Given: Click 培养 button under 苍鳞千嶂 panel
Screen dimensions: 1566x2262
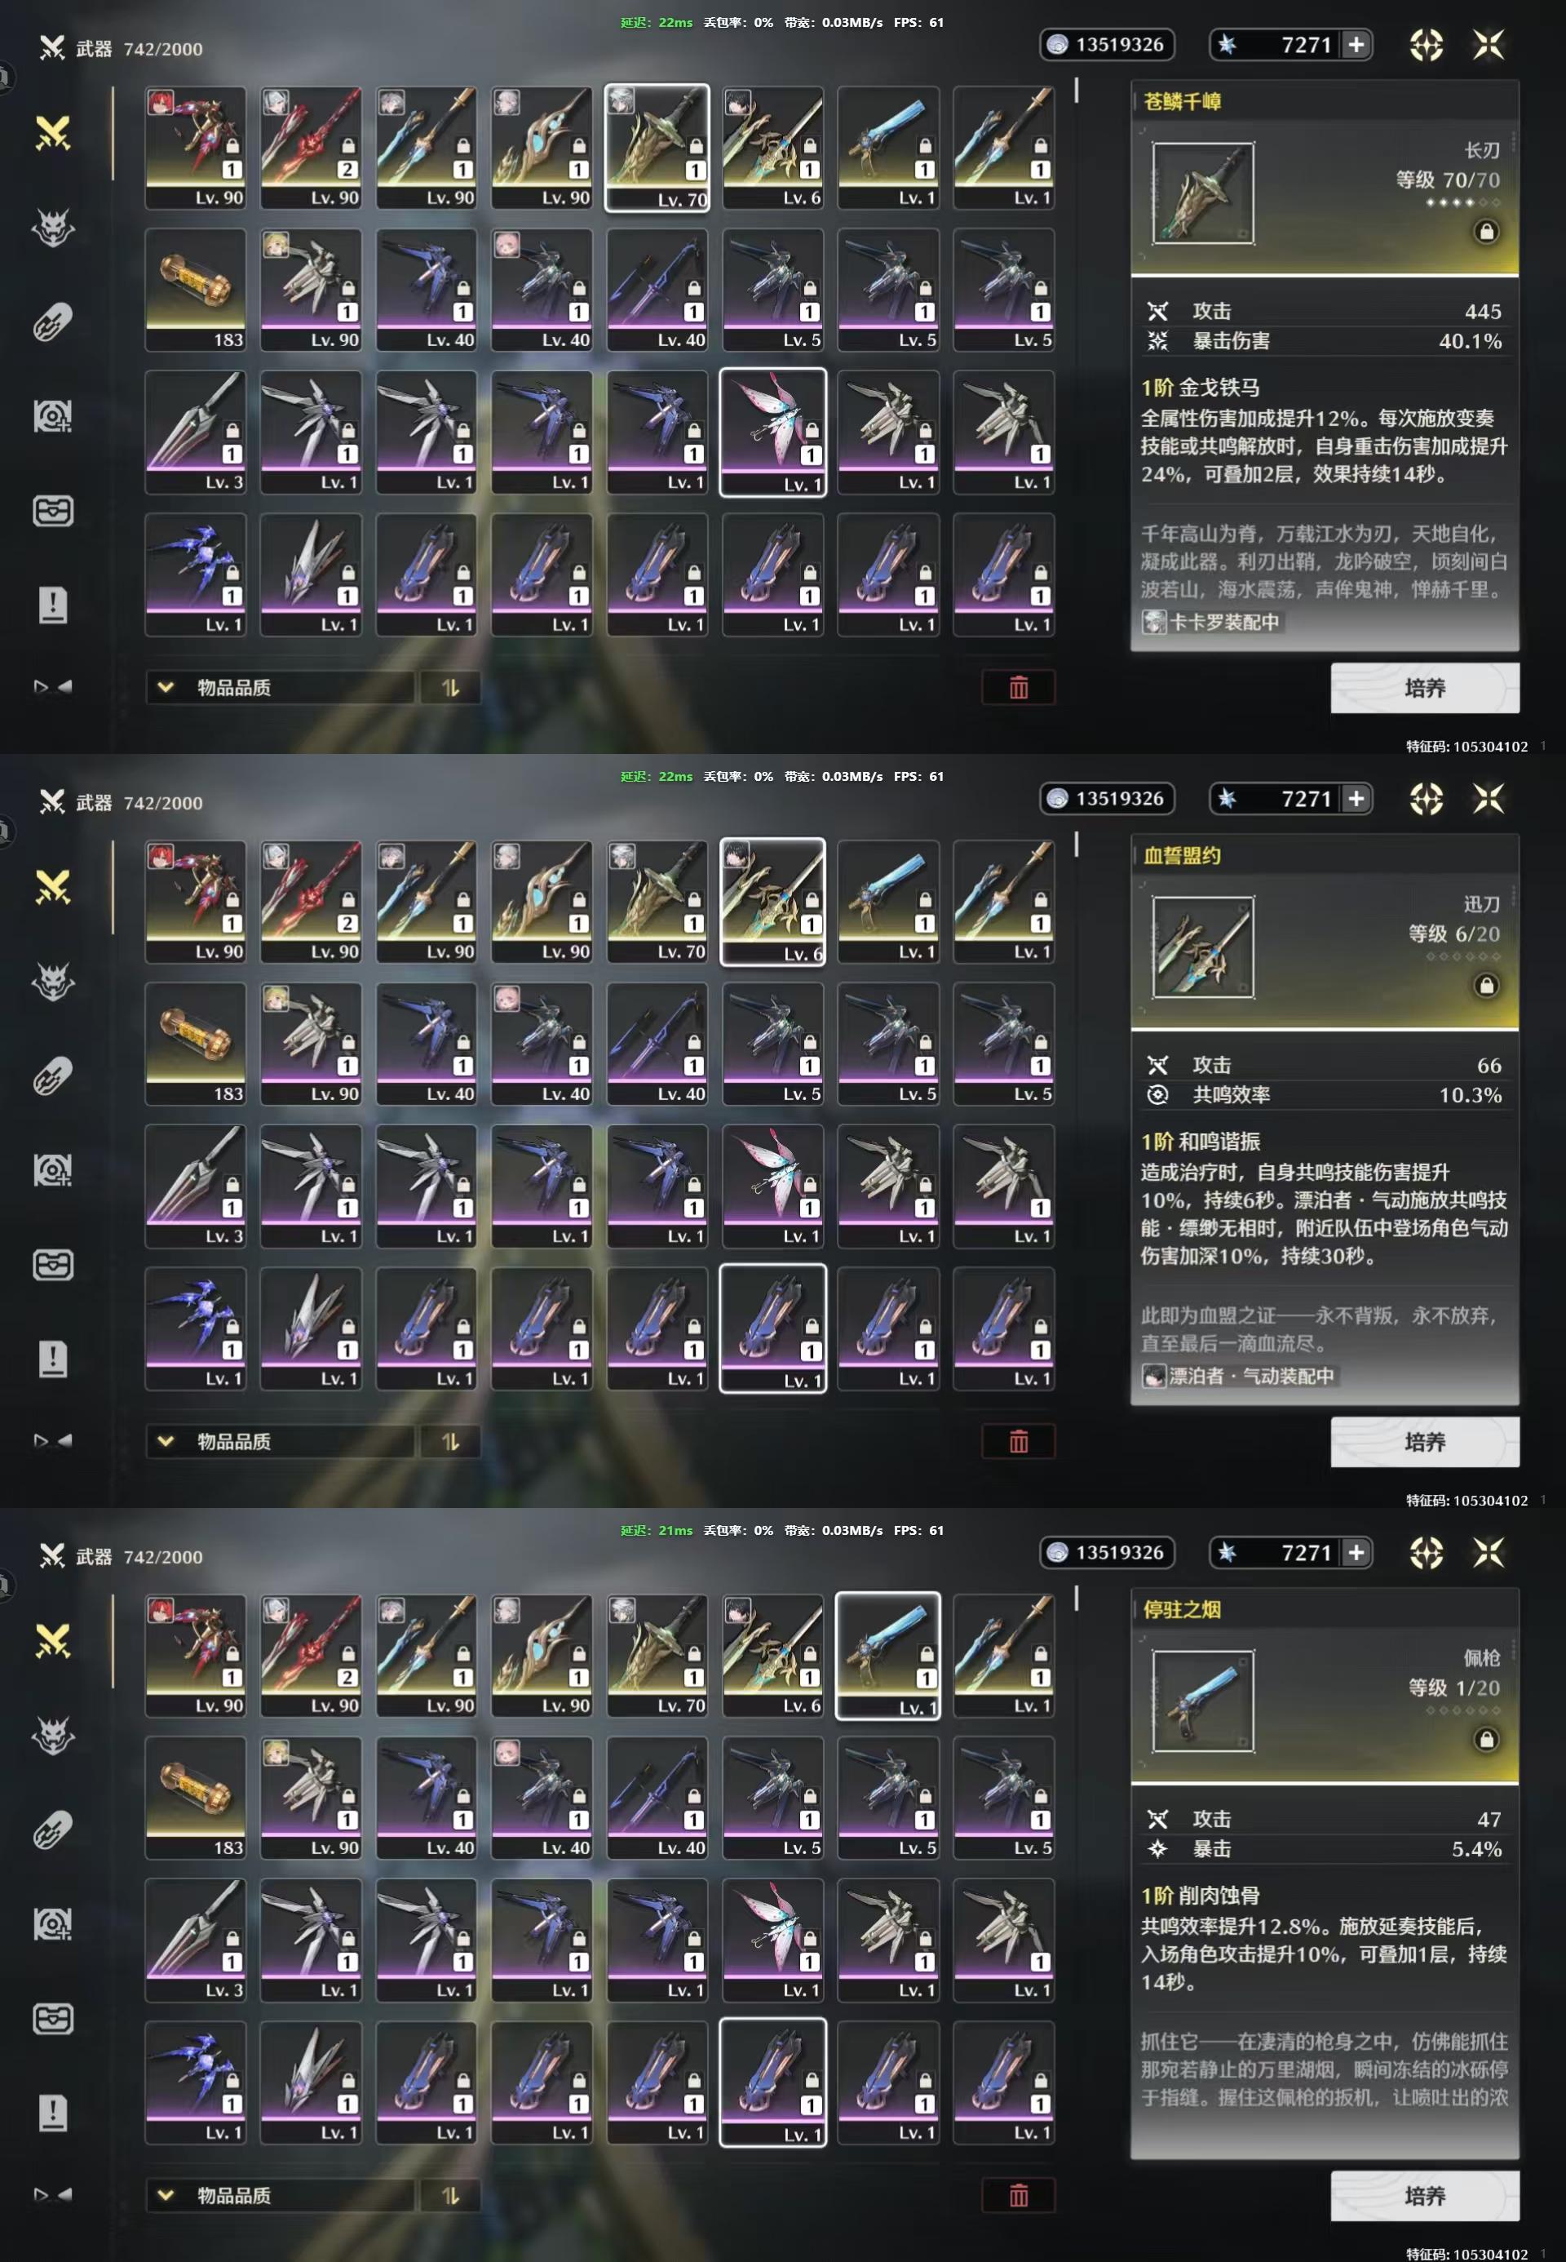Looking at the screenshot, I should tap(1425, 687).
